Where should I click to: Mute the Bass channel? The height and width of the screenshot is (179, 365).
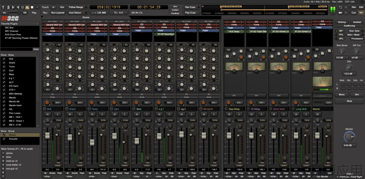137,114
